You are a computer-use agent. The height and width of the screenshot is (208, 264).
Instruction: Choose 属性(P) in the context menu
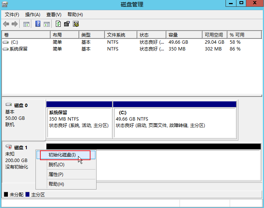pyautogui.click(x=56, y=174)
